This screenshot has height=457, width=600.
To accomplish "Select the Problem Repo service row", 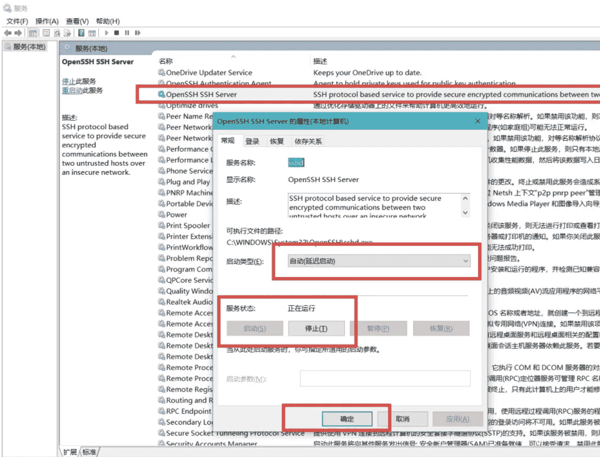I will [185, 258].
